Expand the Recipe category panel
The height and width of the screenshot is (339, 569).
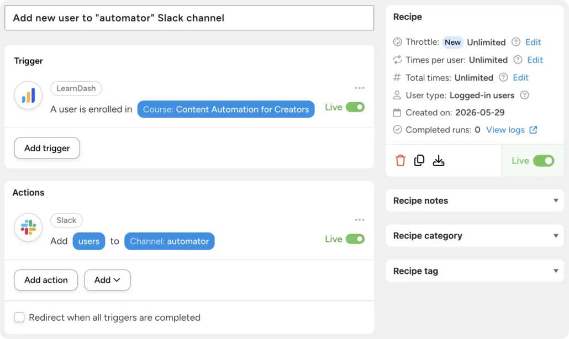point(475,236)
